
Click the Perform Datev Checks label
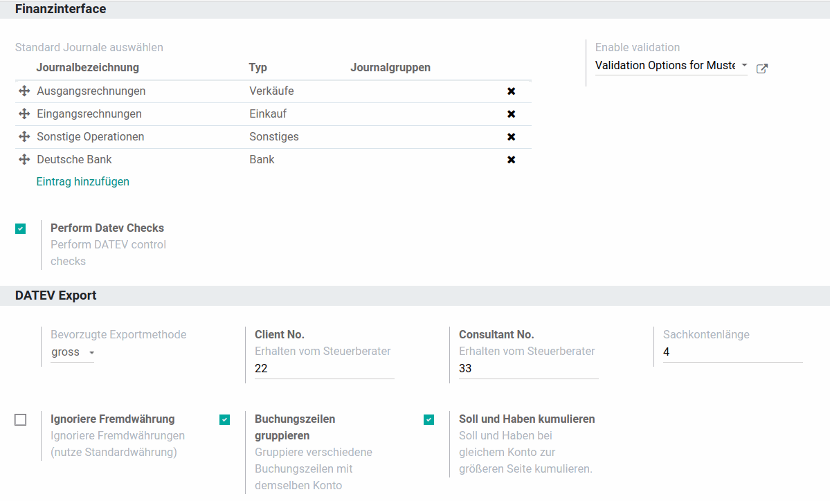[x=107, y=228]
